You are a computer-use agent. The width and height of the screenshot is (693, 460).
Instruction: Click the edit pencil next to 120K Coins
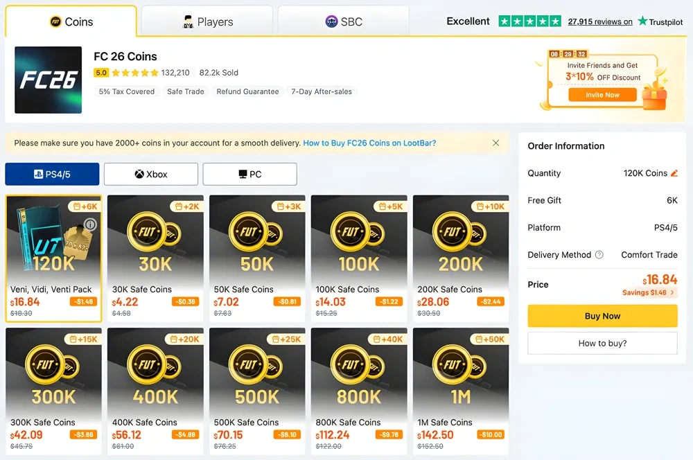coord(674,173)
